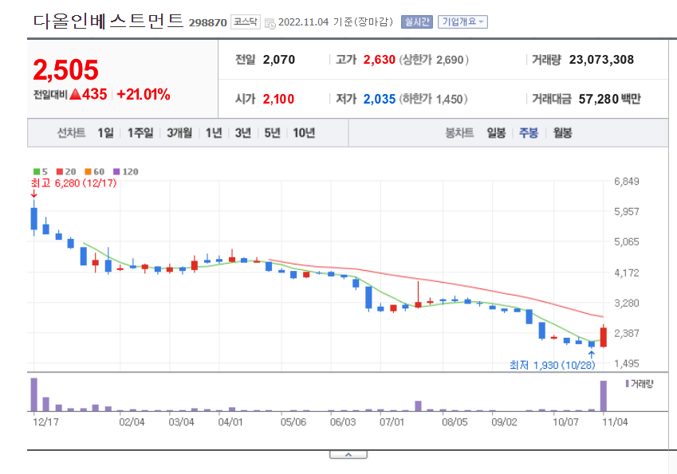
Task: Click the stock name 다올인베스트먼트
Action: tap(108, 21)
